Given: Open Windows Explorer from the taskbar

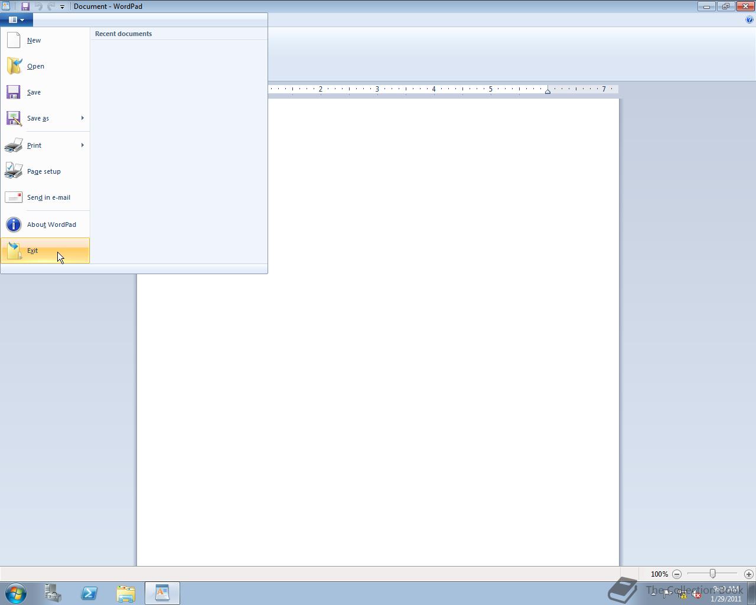Looking at the screenshot, I should pos(126,593).
